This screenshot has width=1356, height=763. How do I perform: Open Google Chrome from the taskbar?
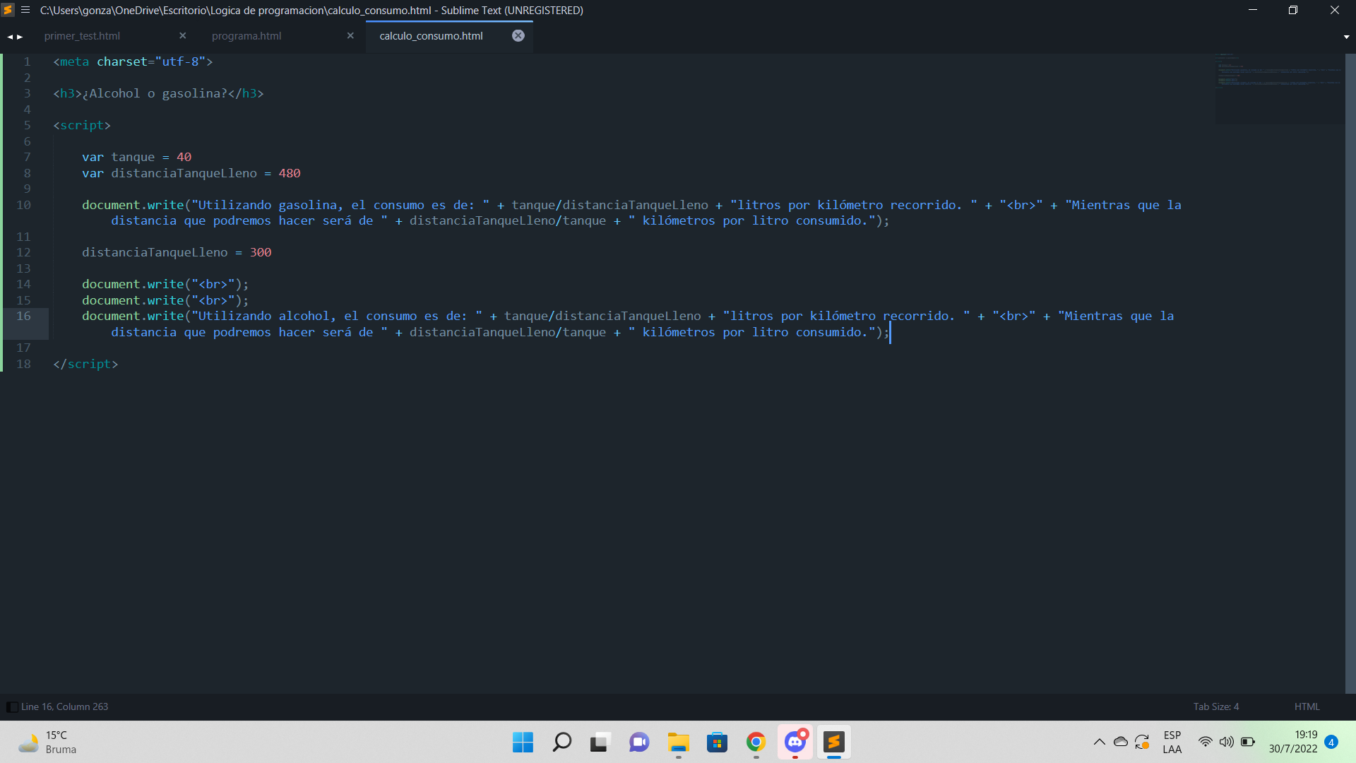(x=756, y=742)
